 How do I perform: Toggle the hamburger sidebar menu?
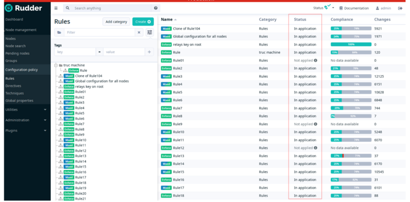56,8
